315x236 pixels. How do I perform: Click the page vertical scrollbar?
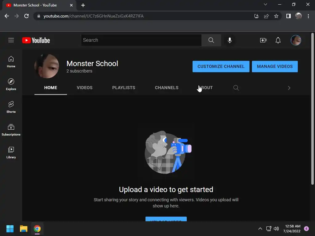313,108
